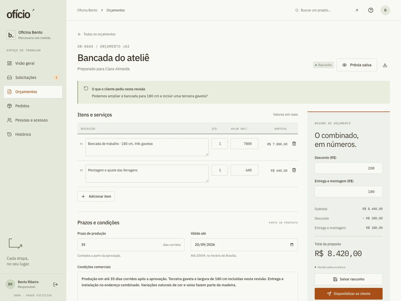Click the quantity field of item 02
Viewport: 401px width, 301px height.
[220, 170]
